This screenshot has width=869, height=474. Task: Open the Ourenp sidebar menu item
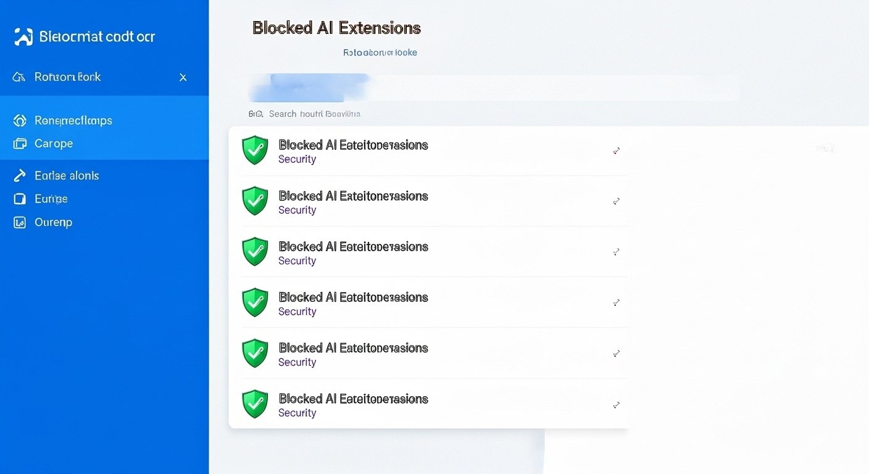(54, 222)
